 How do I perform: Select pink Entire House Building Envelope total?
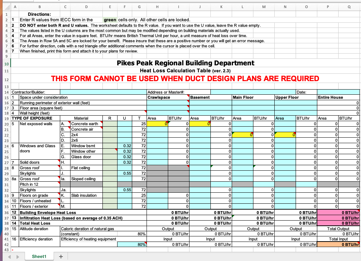tap(338, 213)
